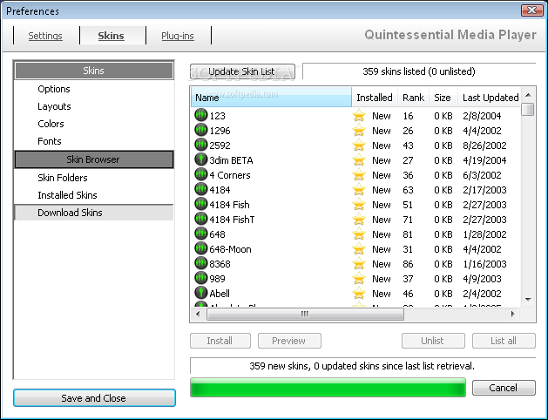Click Save and Close
The width and height of the screenshot is (548, 420).
[x=94, y=398]
